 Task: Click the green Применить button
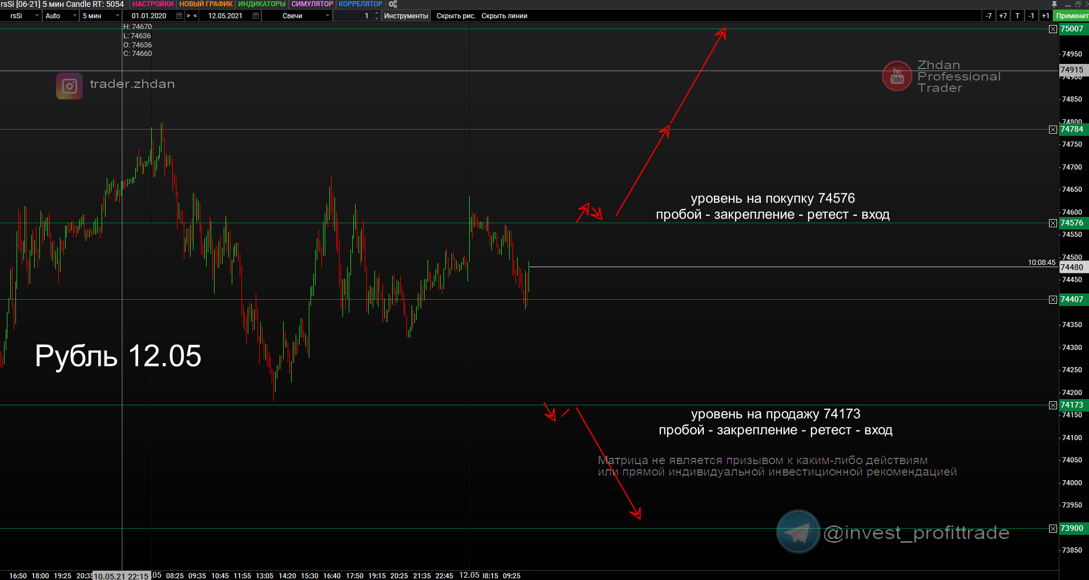[x=1071, y=16]
